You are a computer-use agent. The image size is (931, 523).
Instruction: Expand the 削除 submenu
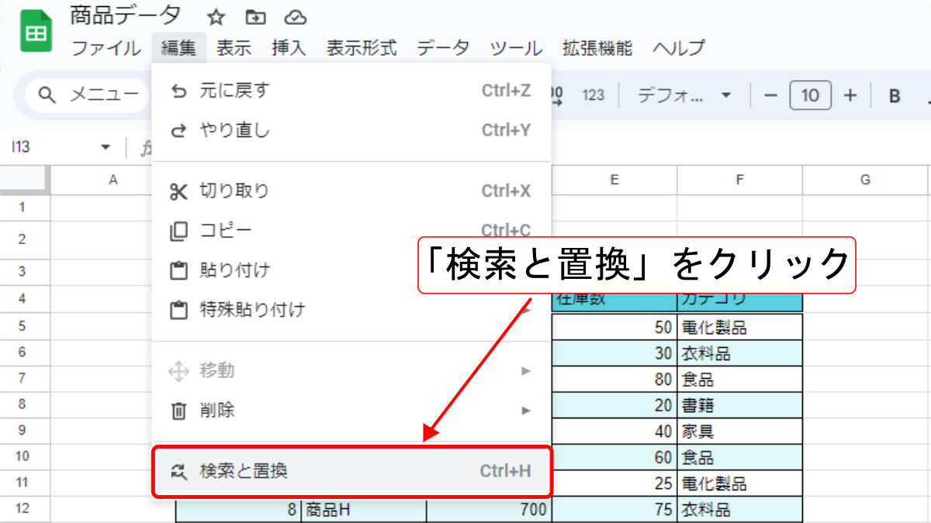[351, 411]
